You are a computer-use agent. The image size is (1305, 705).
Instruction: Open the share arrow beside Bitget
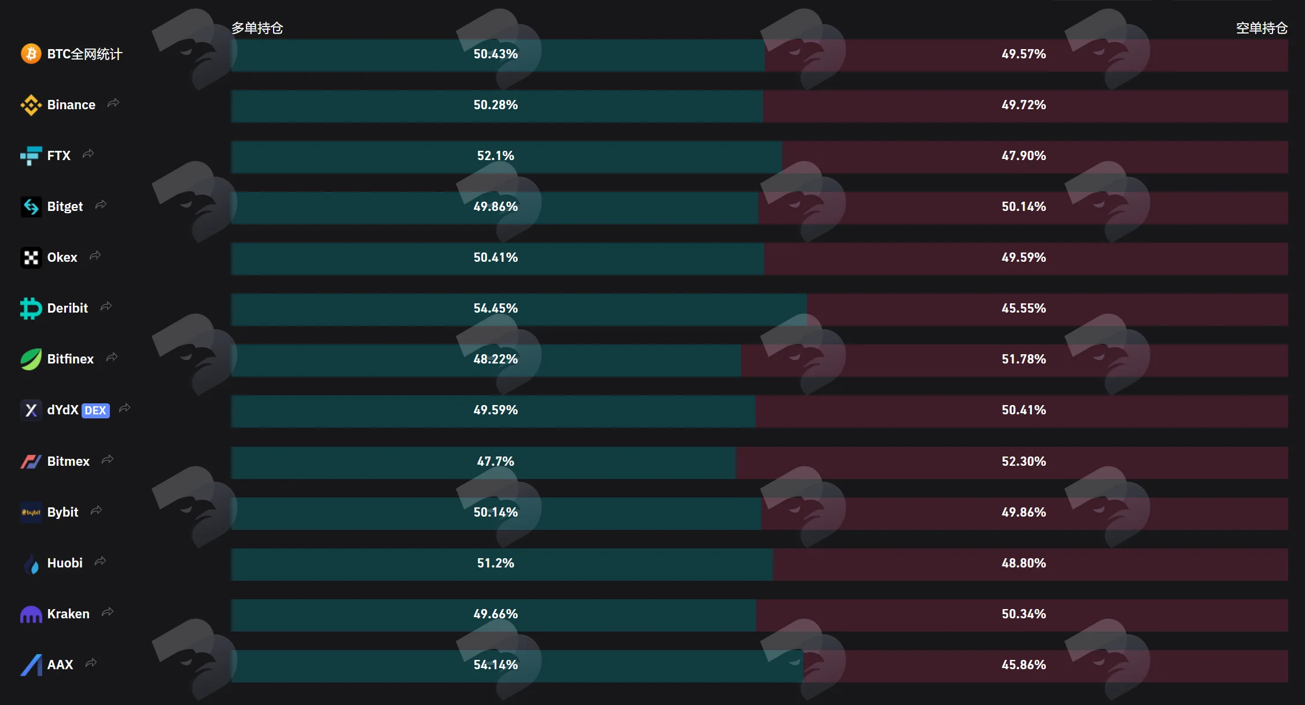pos(101,205)
